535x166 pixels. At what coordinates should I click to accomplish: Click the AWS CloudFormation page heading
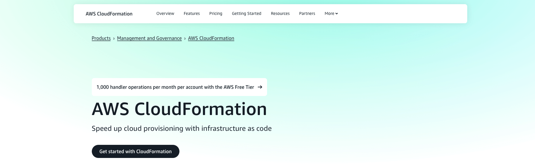(x=179, y=109)
